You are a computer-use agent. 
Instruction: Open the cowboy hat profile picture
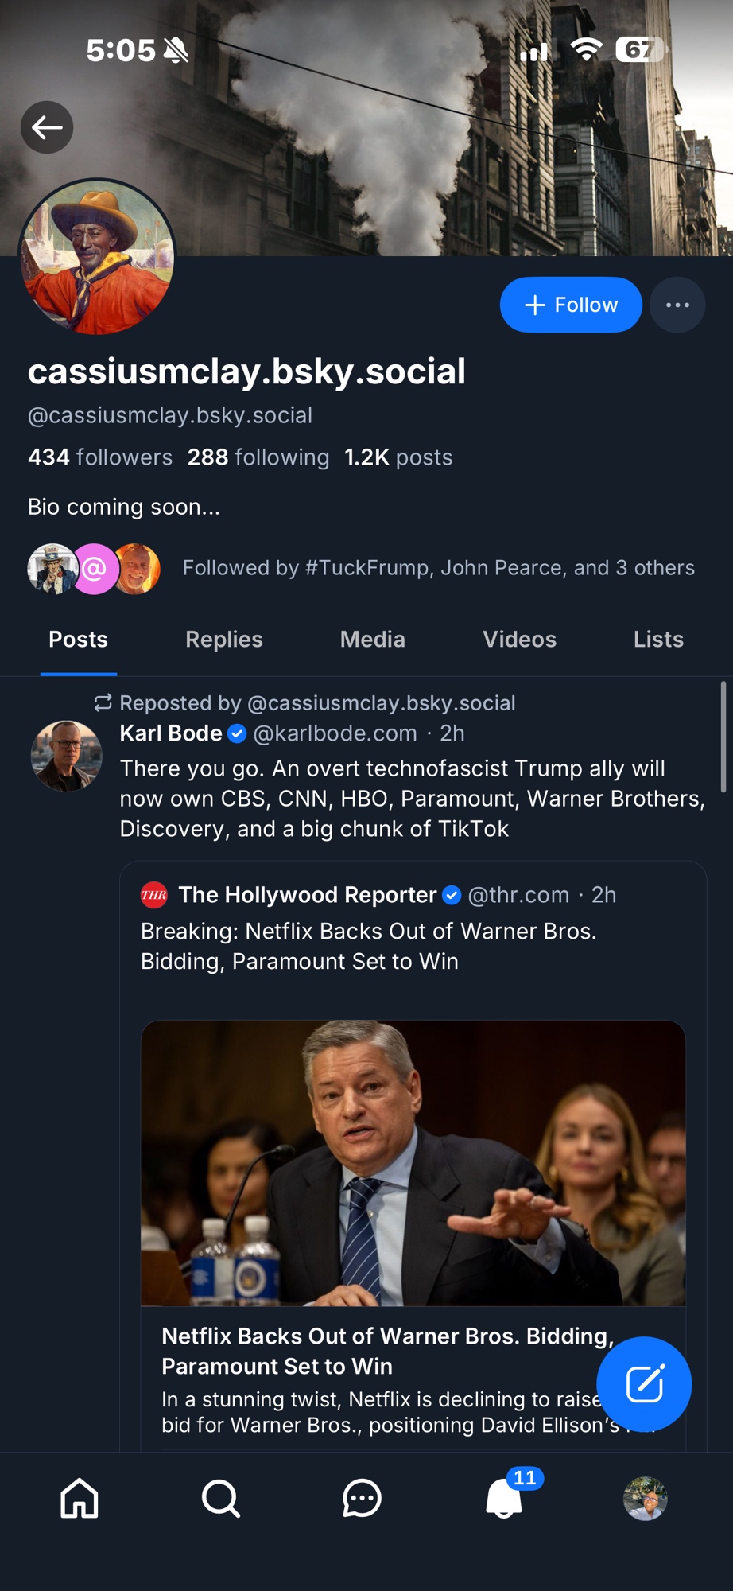pyautogui.click(x=97, y=256)
